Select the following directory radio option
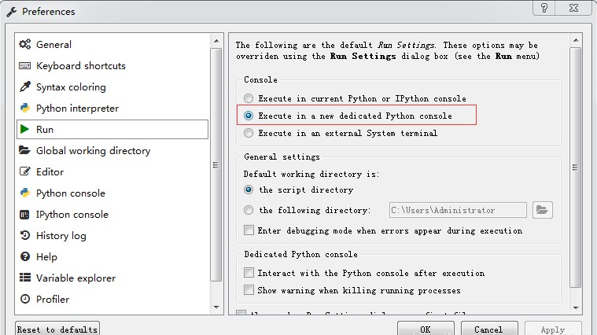The height and width of the screenshot is (335, 597). click(249, 211)
